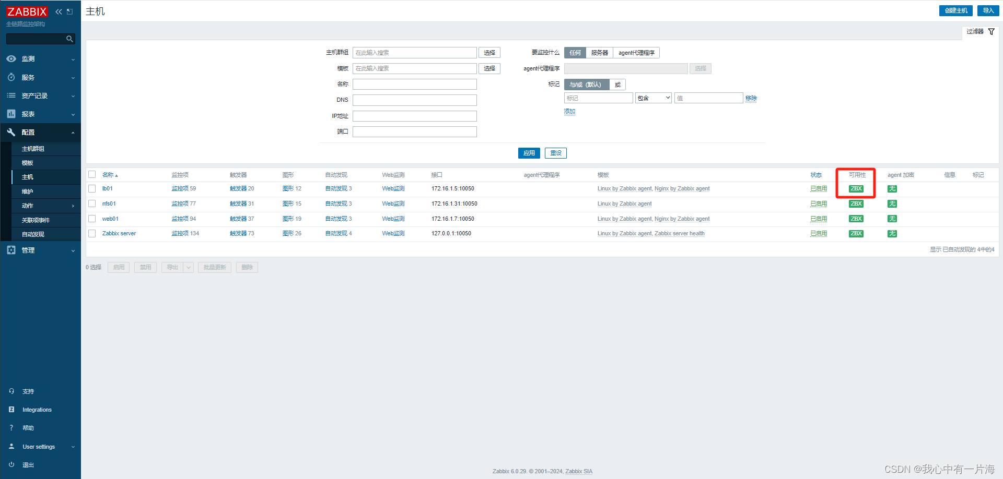The height and width of the screenshot is (479, 1003).
Task: Check the Zabbix server host checkbox
Action: pyautogui.click(x=92, y=233)
